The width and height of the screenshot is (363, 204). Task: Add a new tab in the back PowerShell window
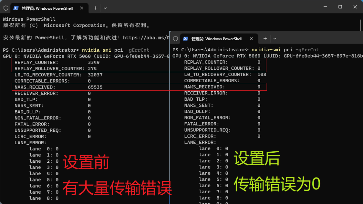tap(95, 8)
